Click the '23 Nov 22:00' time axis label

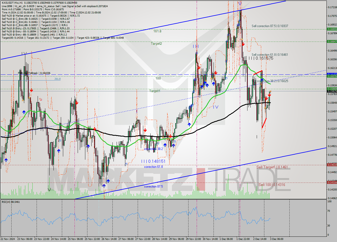tap(42, 239)
